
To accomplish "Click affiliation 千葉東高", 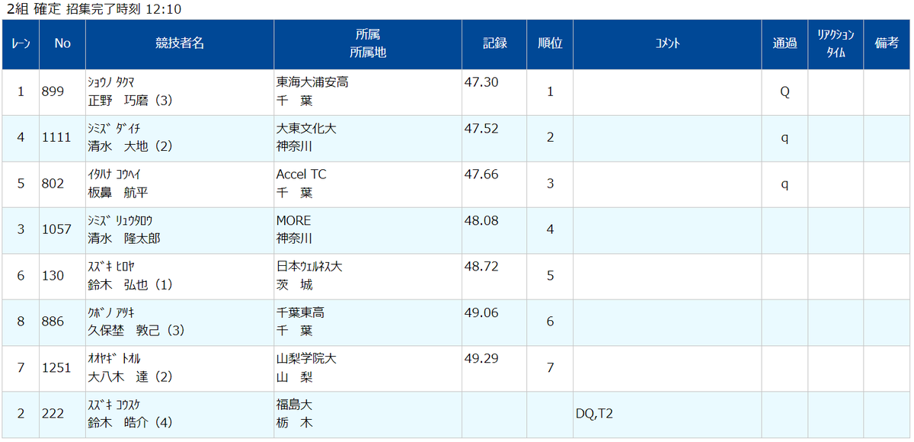I will click(300, 312).
